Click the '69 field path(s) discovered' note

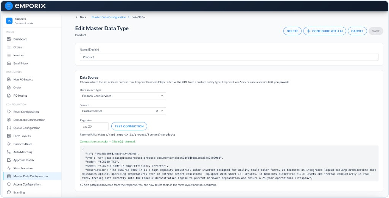click(x=148, y=185)
